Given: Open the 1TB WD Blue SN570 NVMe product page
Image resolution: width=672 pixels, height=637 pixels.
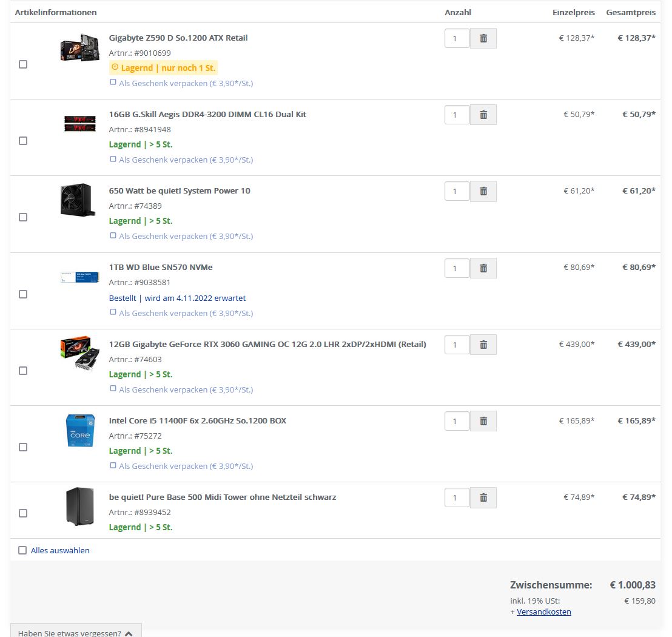Looking at the screenshot, I should tap(160, 267).
